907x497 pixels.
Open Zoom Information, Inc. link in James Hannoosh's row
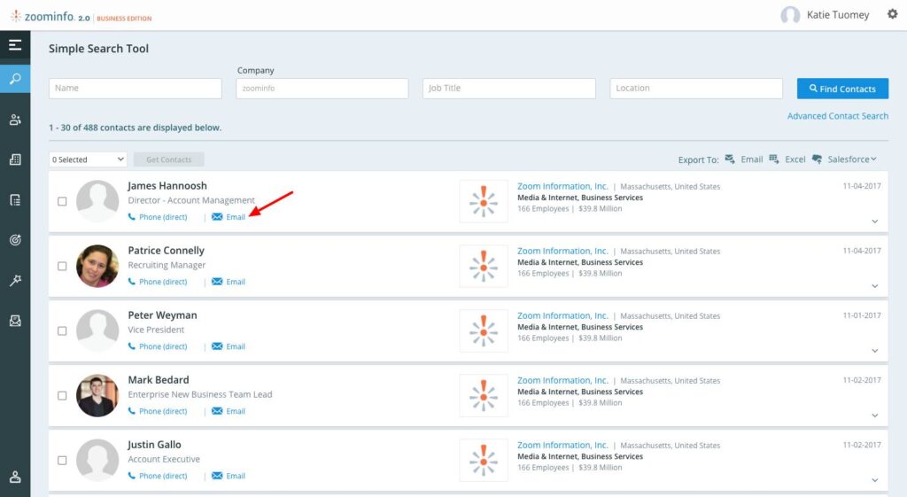[562, 186]
